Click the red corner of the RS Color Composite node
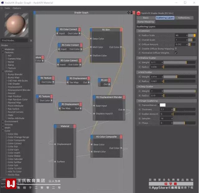This screenshot has width=199, height=193. [x=121, y=137]
